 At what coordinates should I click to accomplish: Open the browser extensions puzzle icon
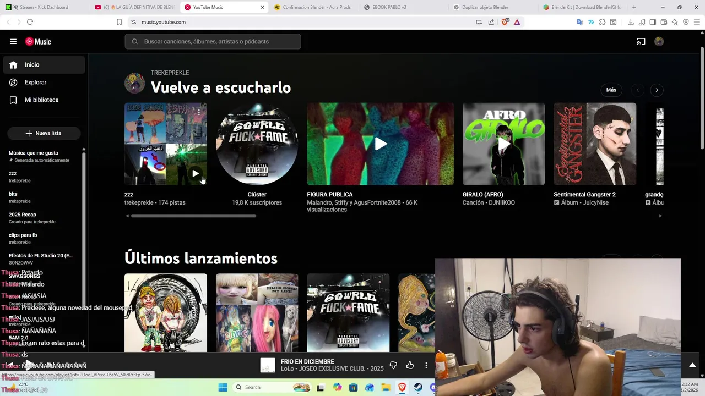[602, 22]
